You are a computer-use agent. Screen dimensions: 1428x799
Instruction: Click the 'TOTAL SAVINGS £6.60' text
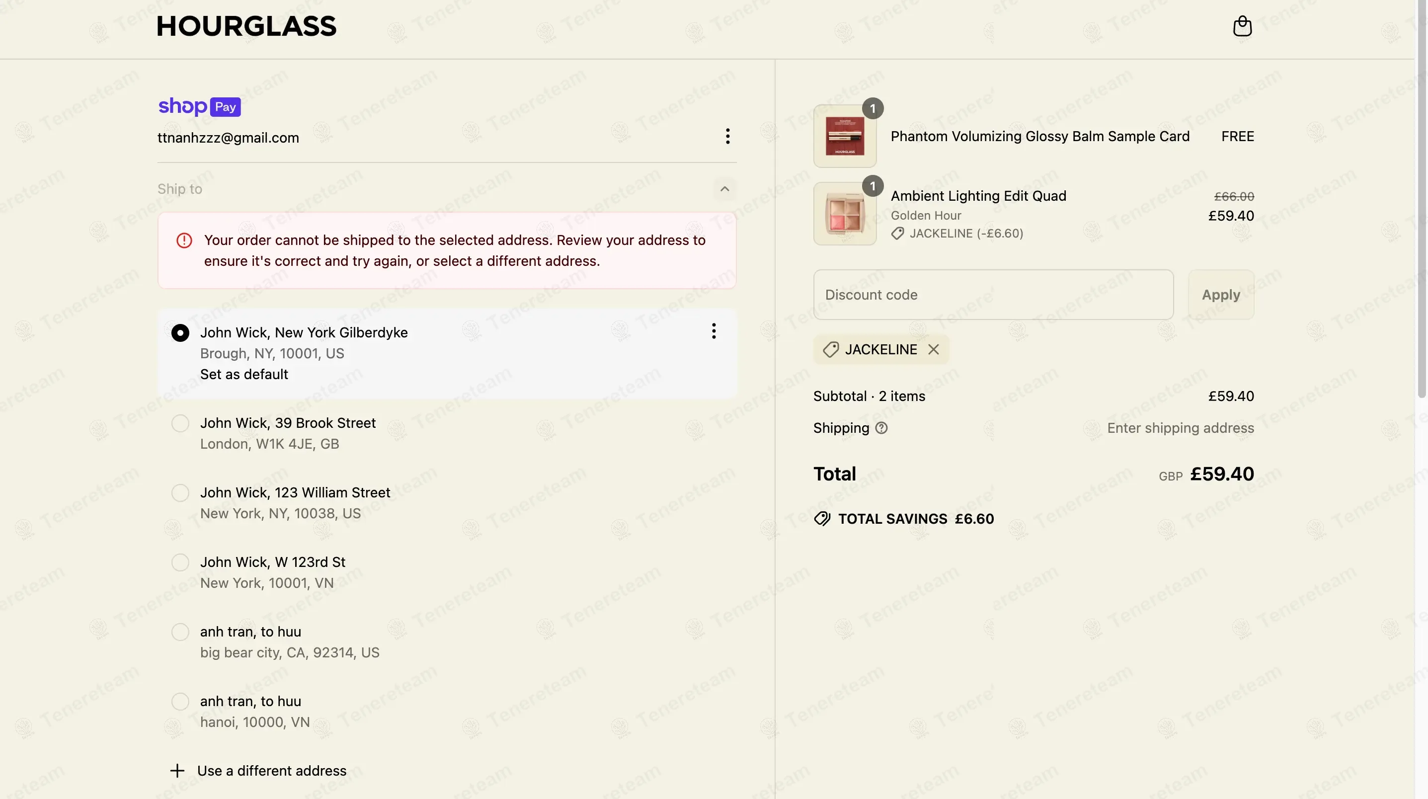tap(916, 519)
